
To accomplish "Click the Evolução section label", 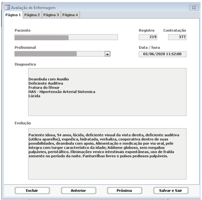I will [23, 123].
